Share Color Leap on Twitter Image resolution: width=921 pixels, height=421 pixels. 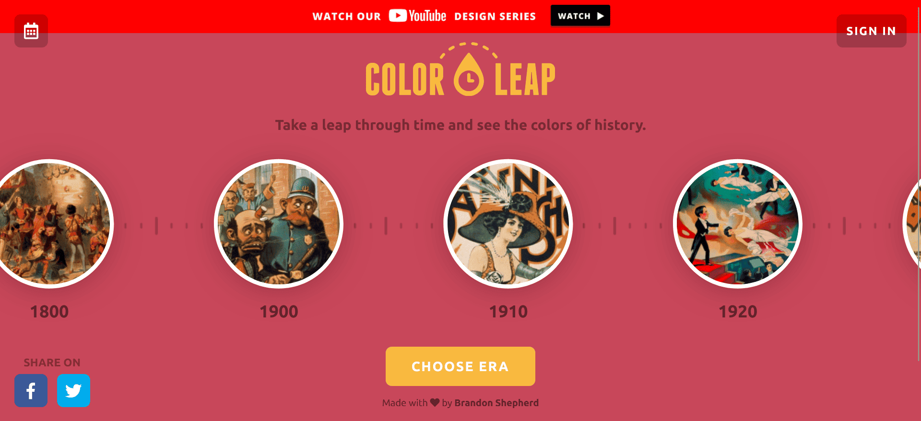point(73,390)
